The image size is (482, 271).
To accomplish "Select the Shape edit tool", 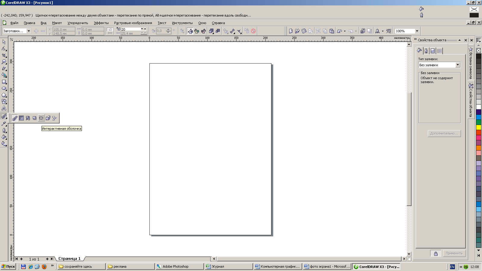I will [x=4, y=48].
